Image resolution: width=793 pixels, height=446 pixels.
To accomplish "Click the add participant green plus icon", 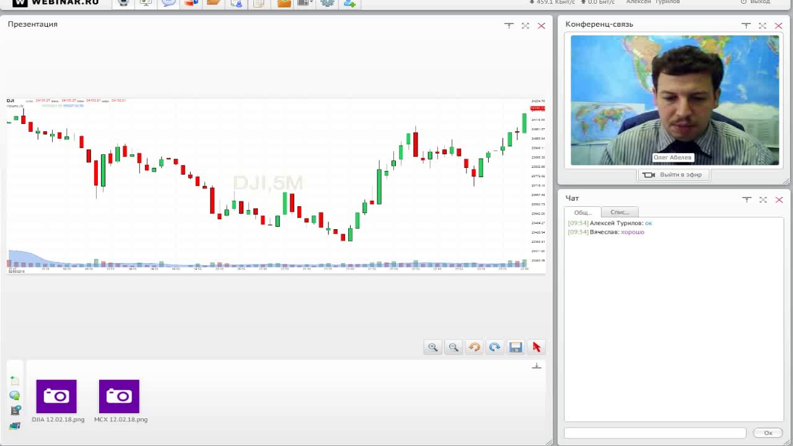I will tap(350, 2).
